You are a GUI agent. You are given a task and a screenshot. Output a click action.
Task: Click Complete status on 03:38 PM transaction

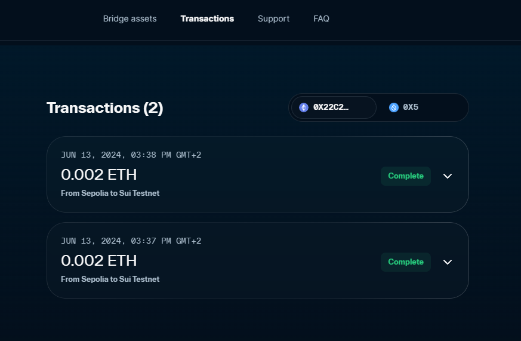point(406,176)
